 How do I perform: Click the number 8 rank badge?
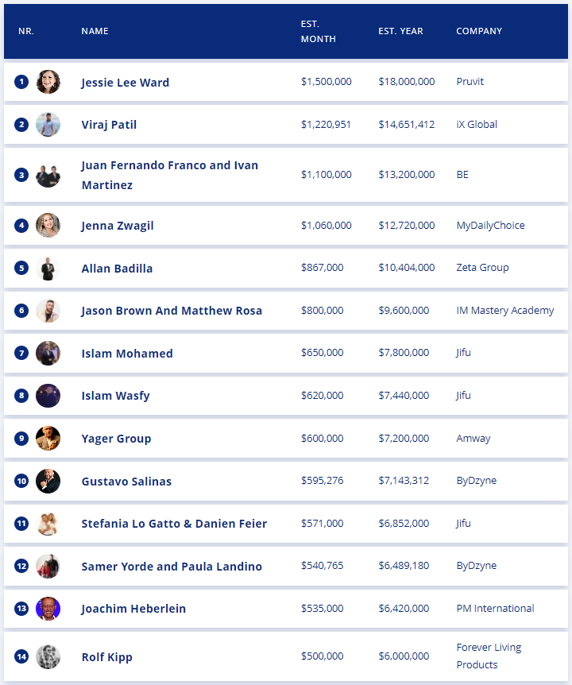pos(21,396)
